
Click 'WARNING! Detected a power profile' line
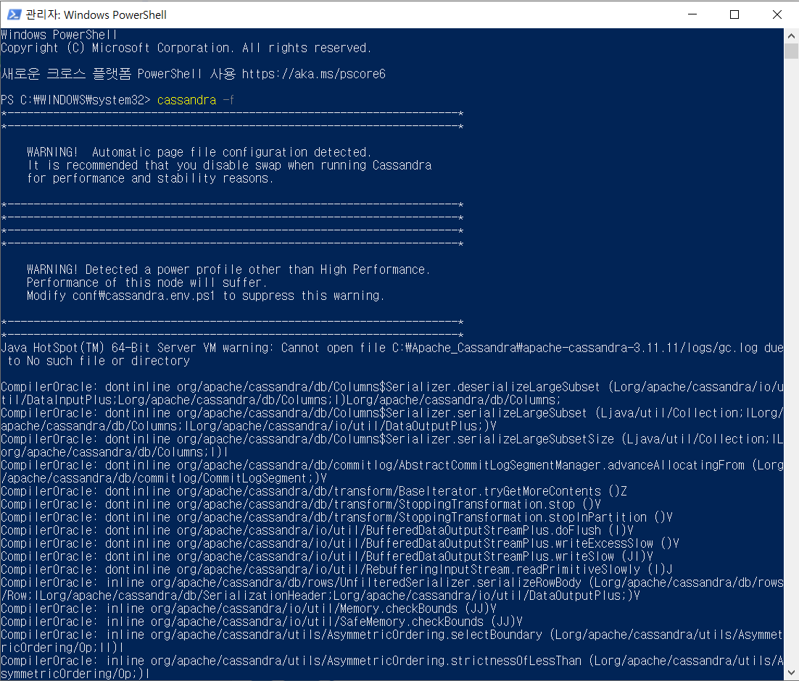tap(228, 270)
